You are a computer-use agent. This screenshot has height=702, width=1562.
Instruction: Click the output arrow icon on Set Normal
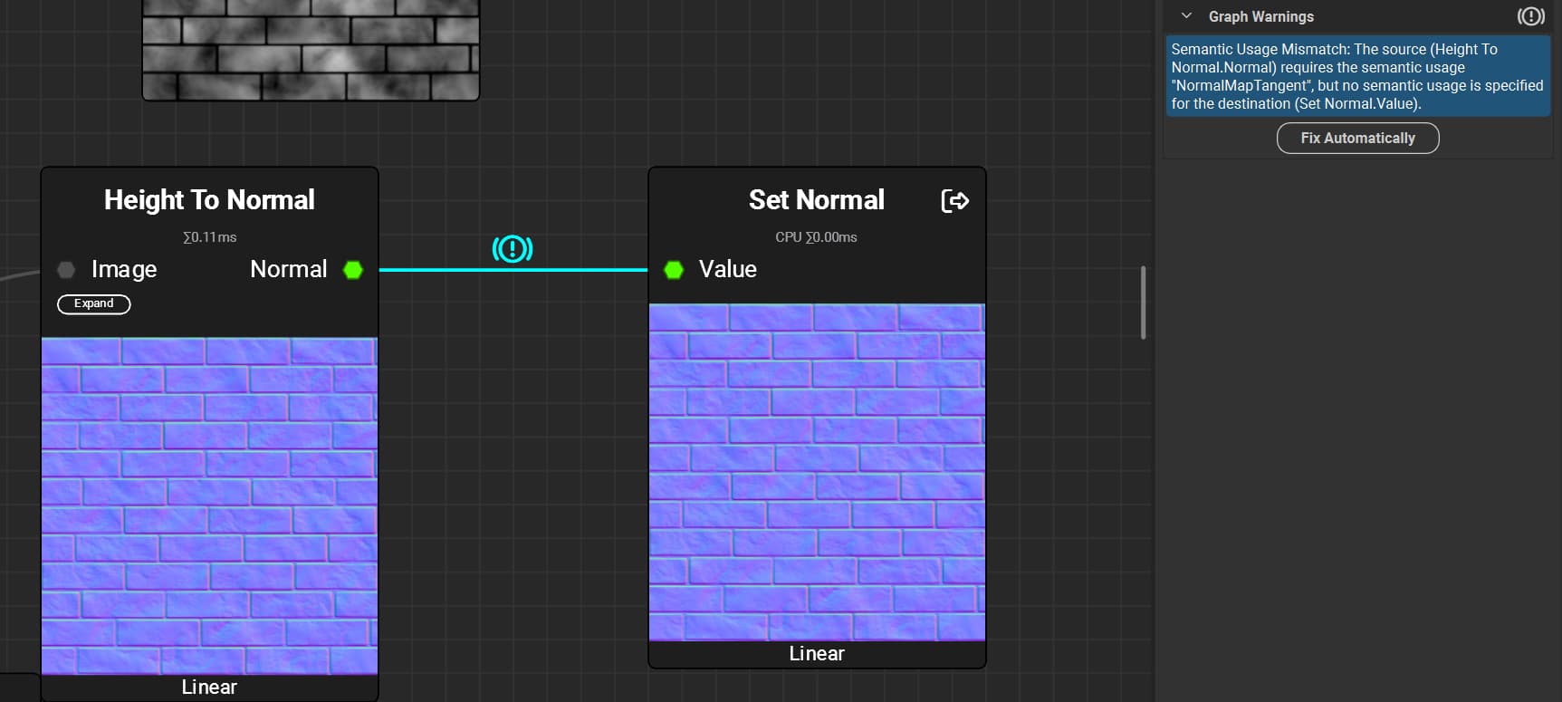[954, 200]
